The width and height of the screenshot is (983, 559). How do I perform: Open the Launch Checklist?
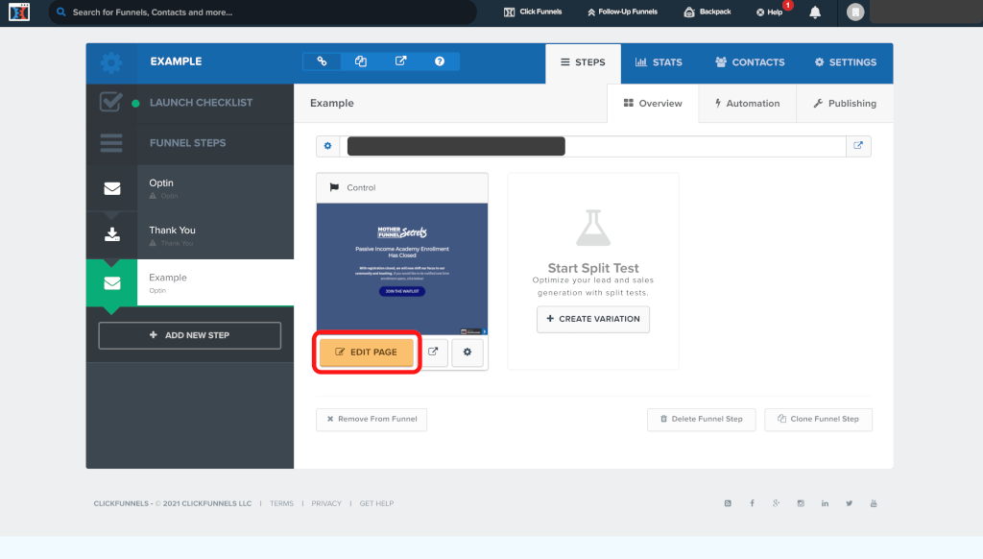(201, 103)
